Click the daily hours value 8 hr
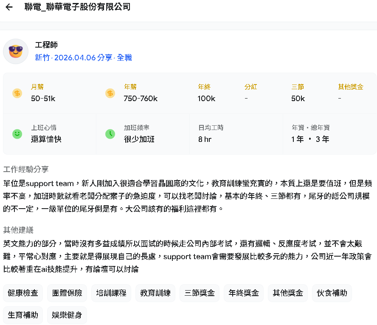 (x=205, y=139)
